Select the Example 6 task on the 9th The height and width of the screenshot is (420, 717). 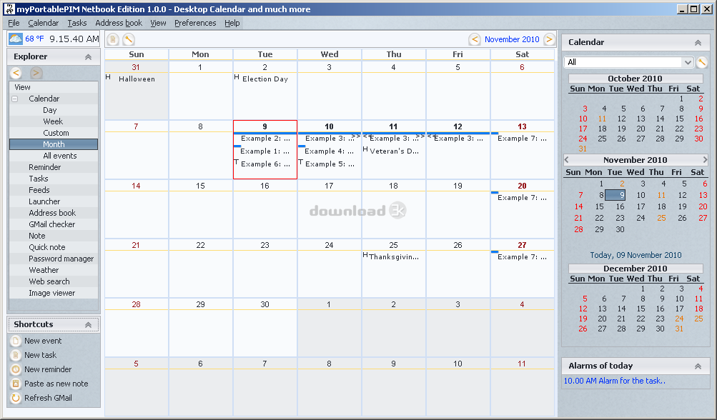[265, 164]
